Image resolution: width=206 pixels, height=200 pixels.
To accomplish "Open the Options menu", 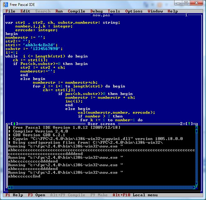I will pyautogui.click(x=134, y=11).
